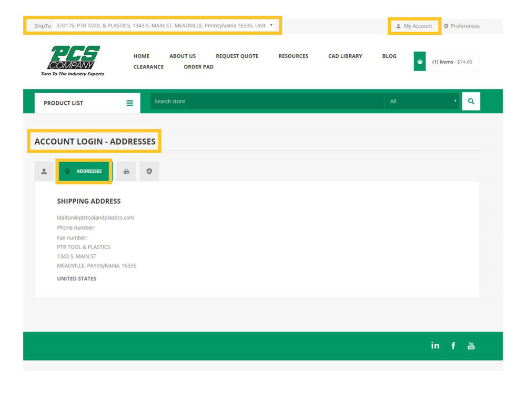Click the magnifying glass search button
Image resolution: width=526 pixels, height=407 pixels.
[471, 101]
